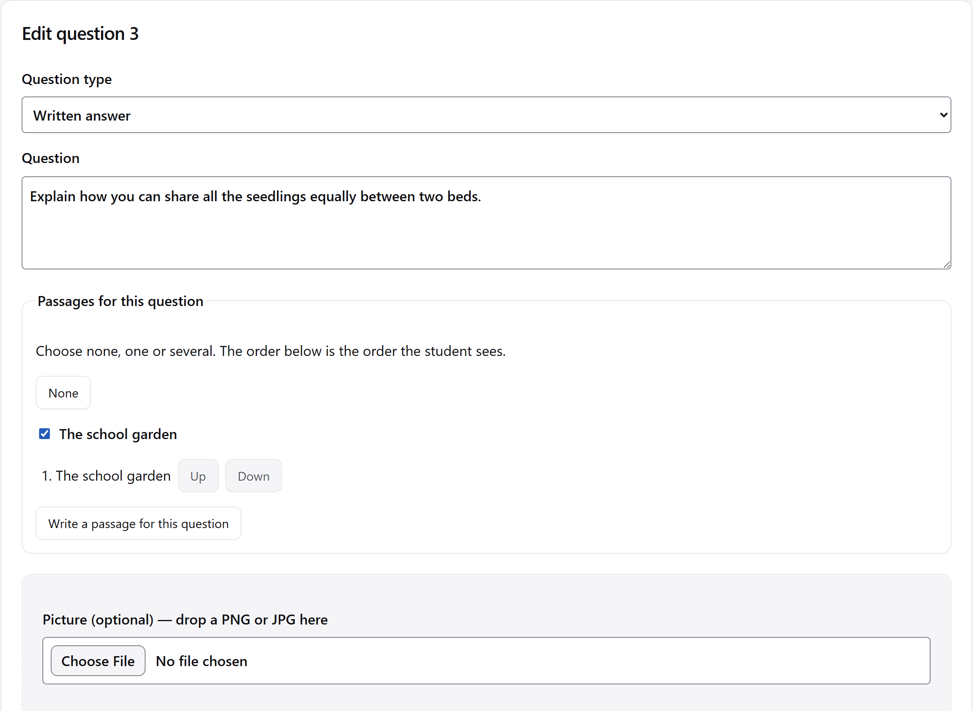This screenshot has height=711, width=973.
Task: Open the Question type dropdown
Action: [x=486, y=115]
